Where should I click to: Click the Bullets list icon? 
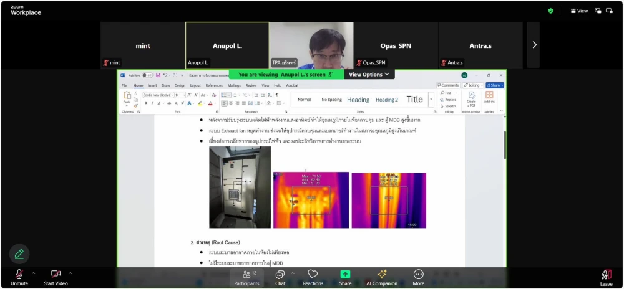tap(224, 95)
